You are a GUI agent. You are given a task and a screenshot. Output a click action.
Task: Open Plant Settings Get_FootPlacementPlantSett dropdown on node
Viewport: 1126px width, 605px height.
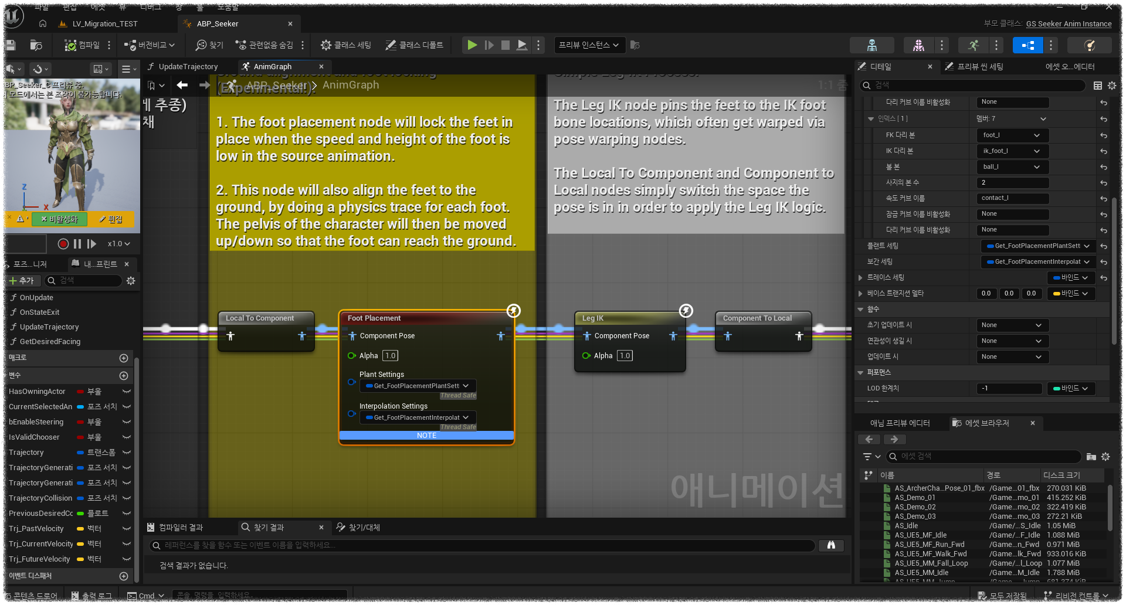[418, 386]
